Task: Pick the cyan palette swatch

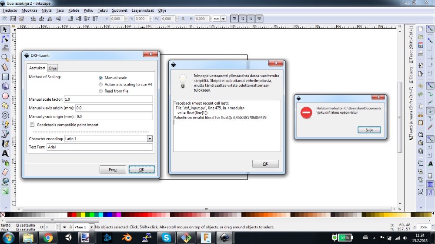Action: [101, 214]
